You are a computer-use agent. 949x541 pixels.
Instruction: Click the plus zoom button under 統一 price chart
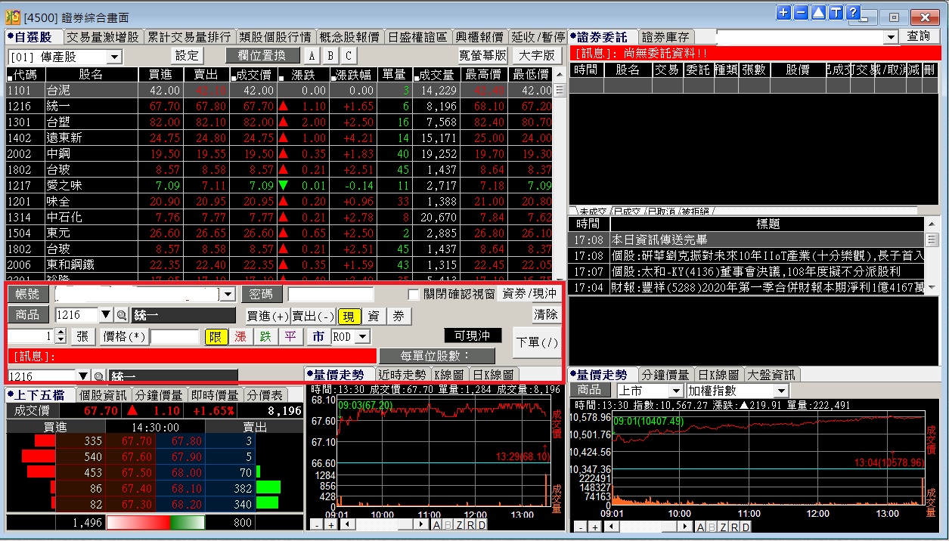coord(331,524)
